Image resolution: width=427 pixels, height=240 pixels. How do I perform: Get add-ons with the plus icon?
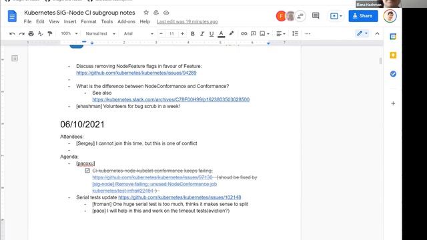393,103
